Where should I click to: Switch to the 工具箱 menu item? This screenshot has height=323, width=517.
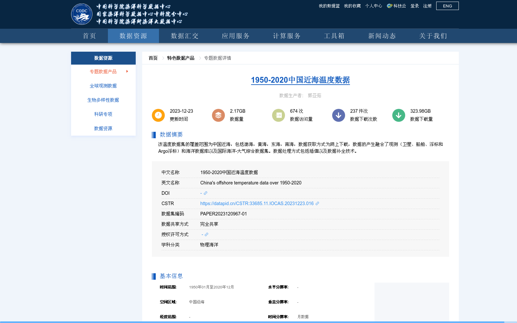click(x=334, y=36)
